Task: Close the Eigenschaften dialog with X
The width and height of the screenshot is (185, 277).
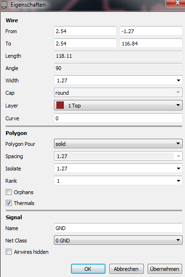Action: 176,3
